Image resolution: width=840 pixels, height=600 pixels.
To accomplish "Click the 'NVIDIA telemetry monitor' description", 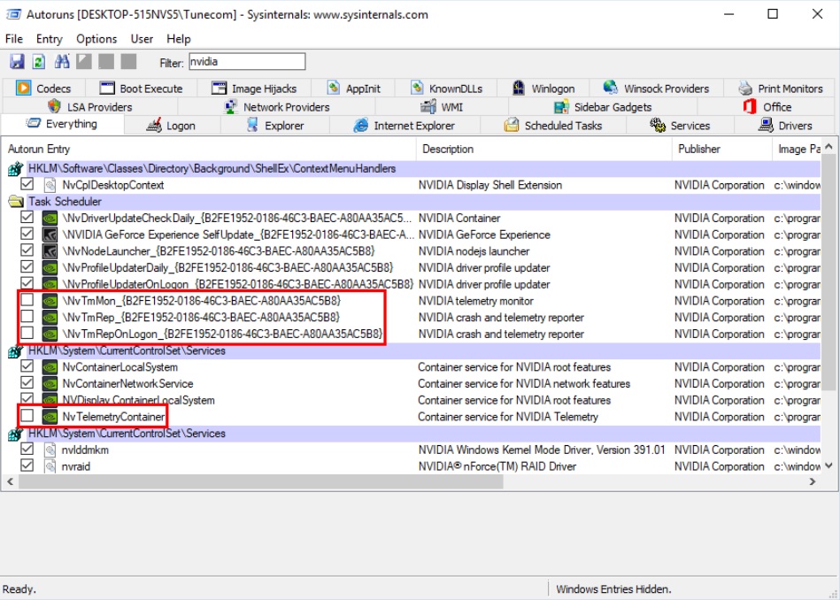I will click(475, 301).
